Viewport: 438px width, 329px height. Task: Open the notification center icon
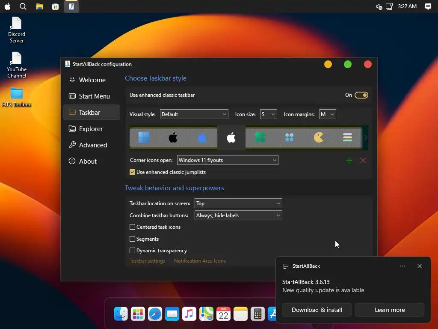(428, 6)
